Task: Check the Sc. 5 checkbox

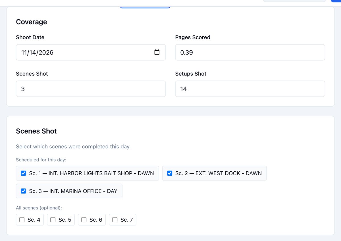Action: (53, 220)
